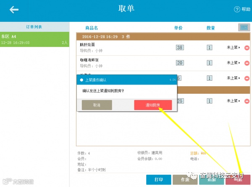The image size is (252, 187).
Task: Remove 鹅肝烩面 with its red minus icon
Action: click(247, 48)
